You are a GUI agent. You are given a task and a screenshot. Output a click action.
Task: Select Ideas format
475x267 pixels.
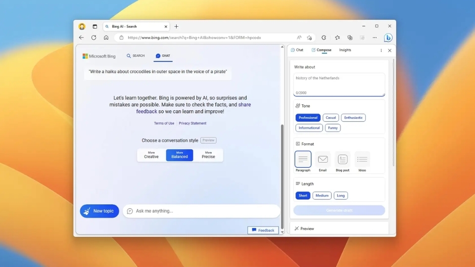362,161
